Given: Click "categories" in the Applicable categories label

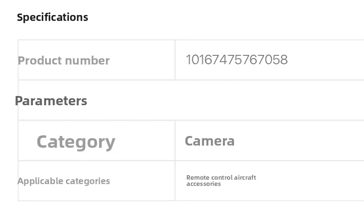Looking at the screenshot, I should 88,181.
